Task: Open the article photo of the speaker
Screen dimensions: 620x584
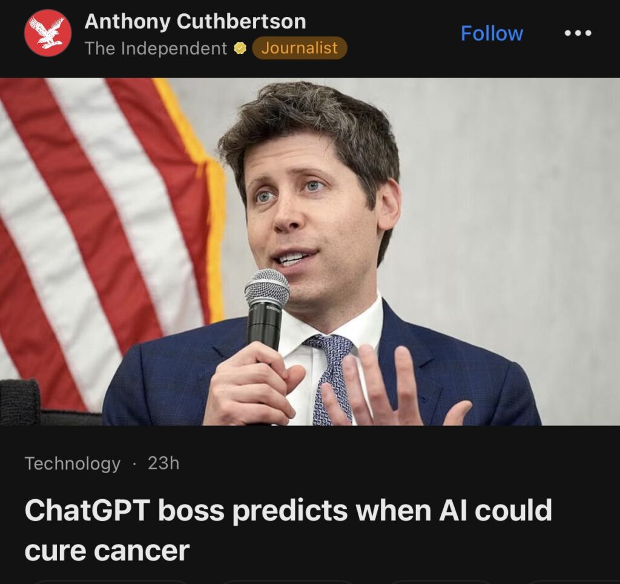Action: point(310,251)
